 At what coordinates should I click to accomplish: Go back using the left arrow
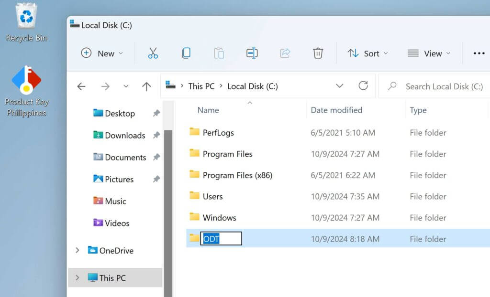(81, 86)
